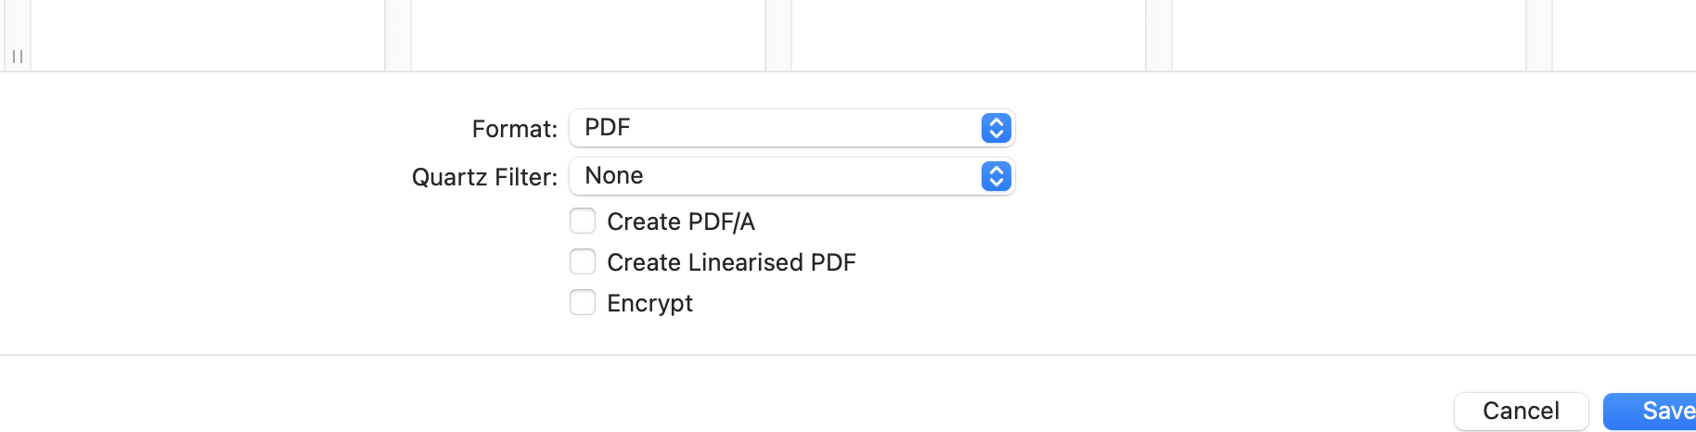Grab the column resize handle at far left
The image size is (1696, 432).
point(18,57)
